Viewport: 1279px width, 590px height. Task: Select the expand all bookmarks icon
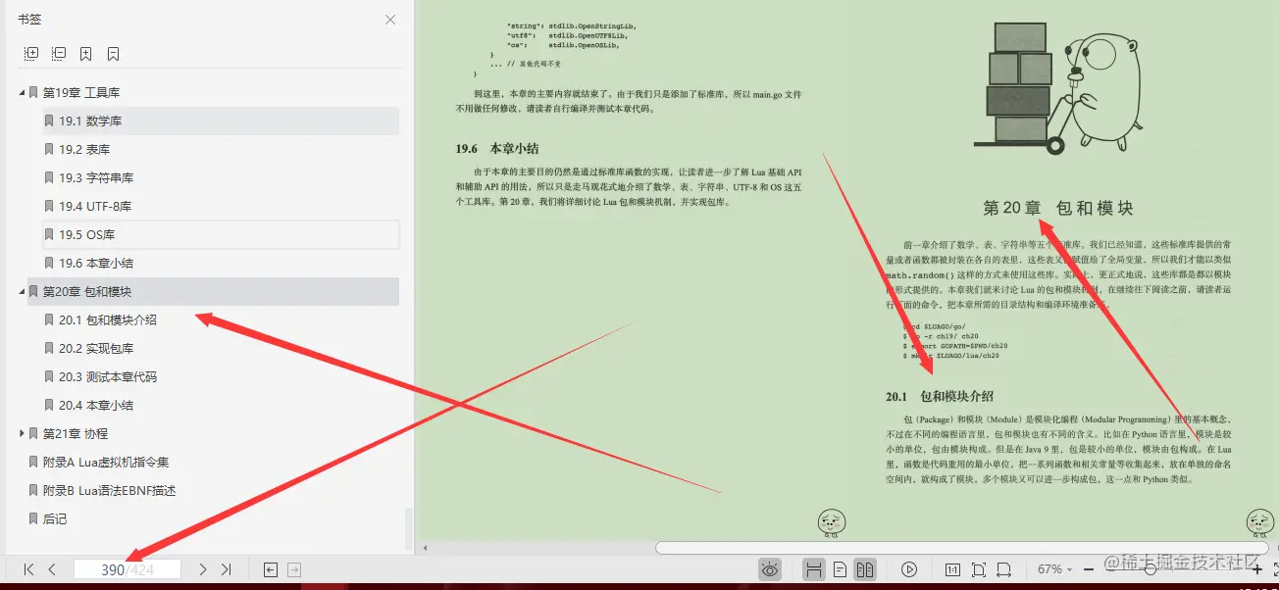(30, 53)
